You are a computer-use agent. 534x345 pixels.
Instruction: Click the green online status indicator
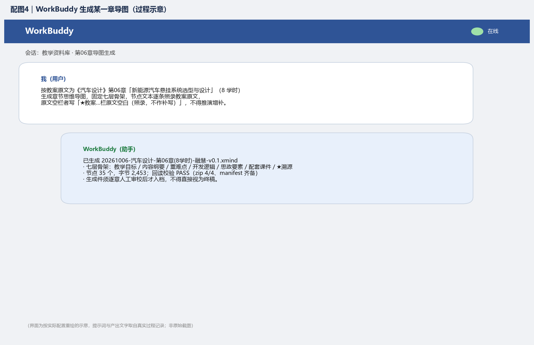click(x=477, y=31)
